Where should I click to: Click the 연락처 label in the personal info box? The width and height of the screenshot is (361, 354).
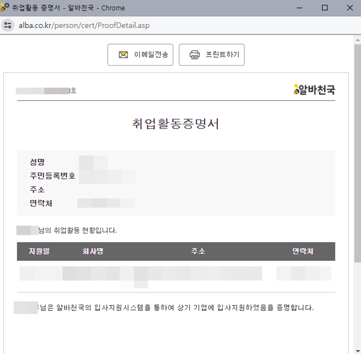click(41, 203)
